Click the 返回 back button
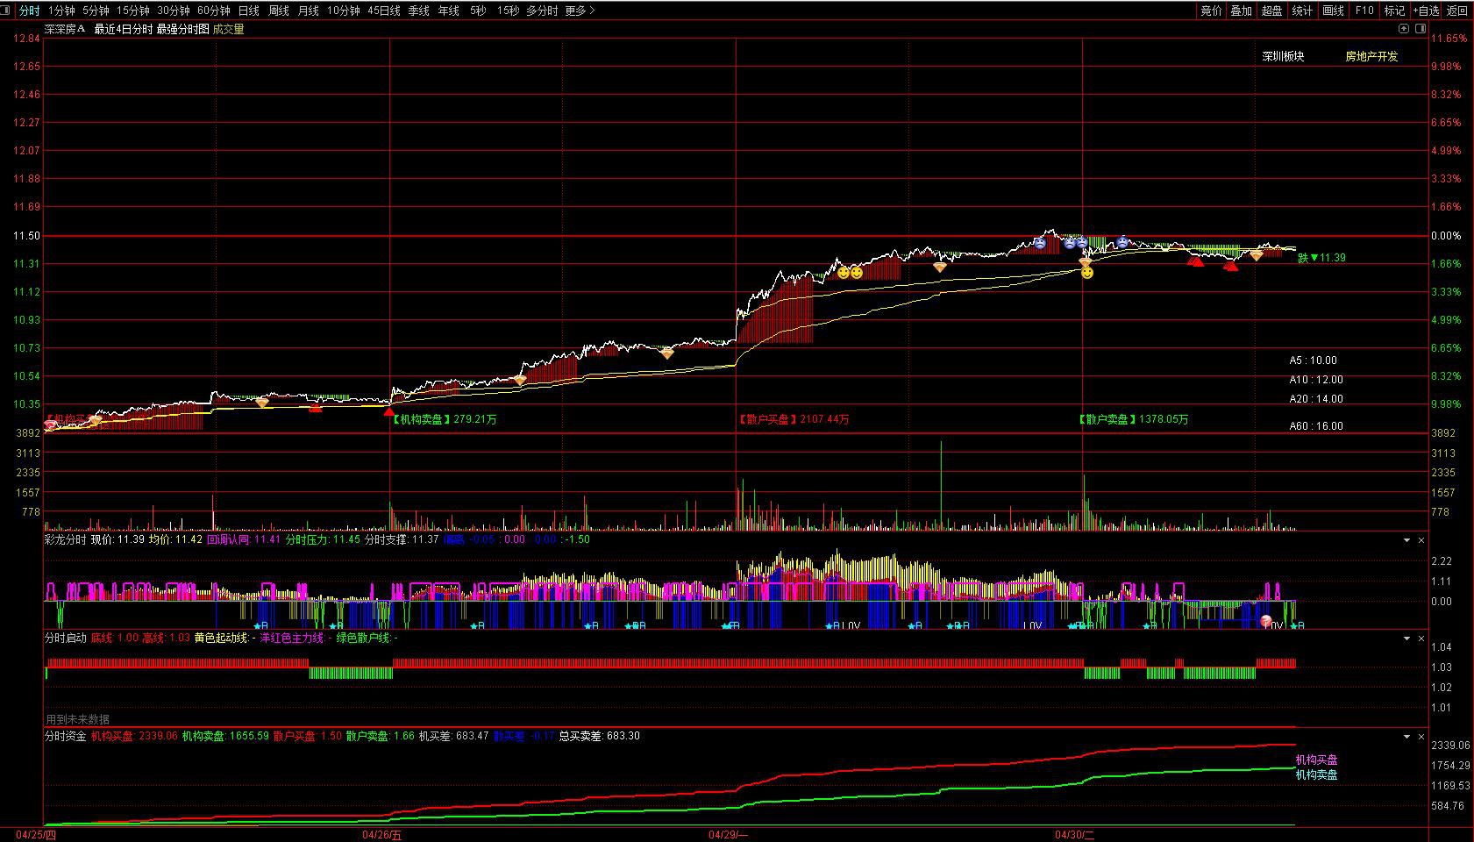The image size is (1474, 842). tap(1456, 11)
